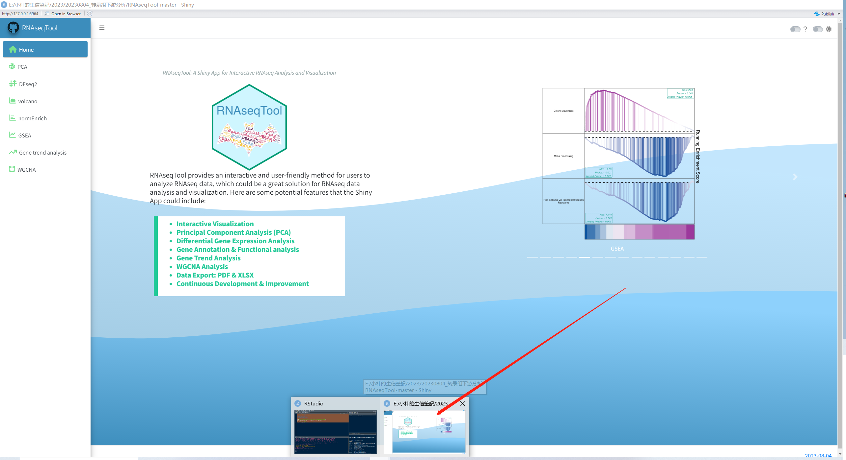Image resolution: width=846 pixels, height=460 pixels.
Task: Switch to the RStudio window thumbnail
Action: click(335, 431)
